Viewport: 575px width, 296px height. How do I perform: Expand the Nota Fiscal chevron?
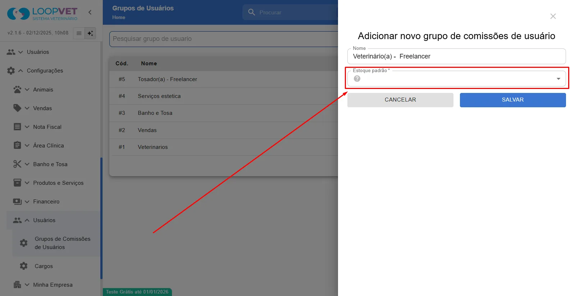point(27,127)
